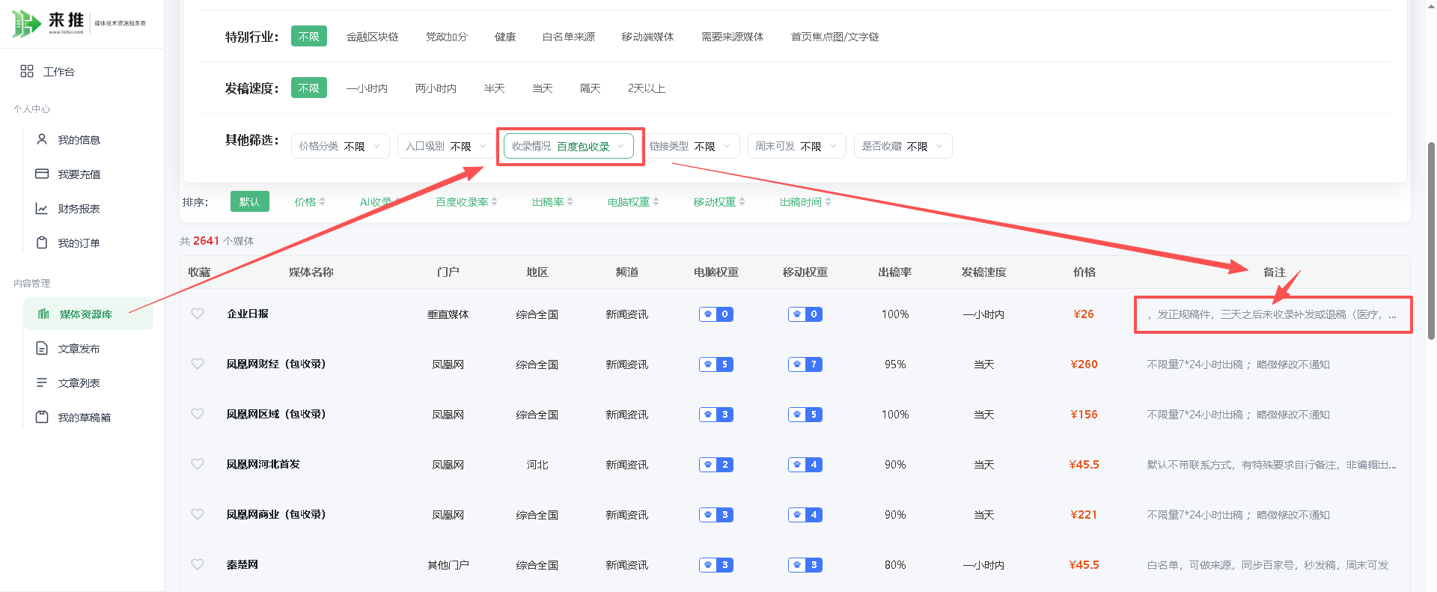Filter speed 2天以上
1437x592 pixels.
click(x=646, y=88)
